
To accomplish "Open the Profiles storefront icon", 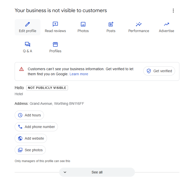I will pyautogui.click(x=55, y=44).
